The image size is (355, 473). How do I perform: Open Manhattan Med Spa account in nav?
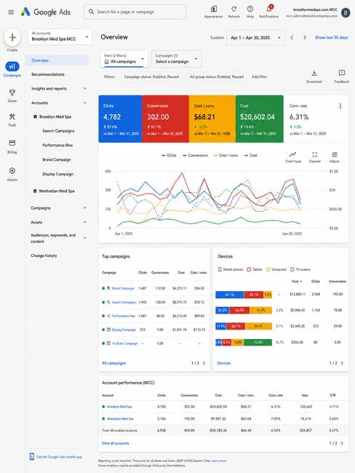pos(54,191)
